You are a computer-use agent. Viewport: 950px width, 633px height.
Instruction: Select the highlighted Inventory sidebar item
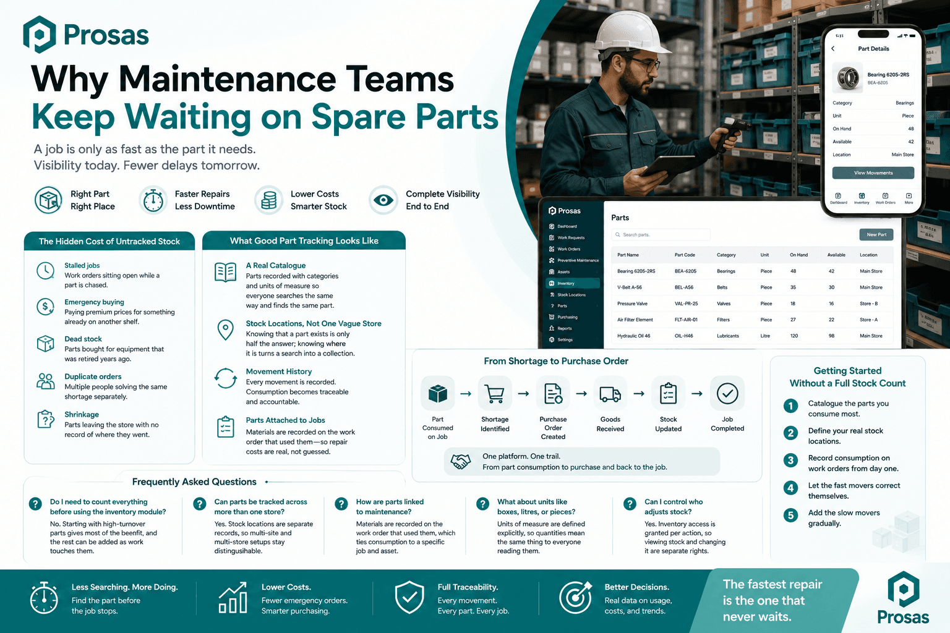(x=573, y=283)
